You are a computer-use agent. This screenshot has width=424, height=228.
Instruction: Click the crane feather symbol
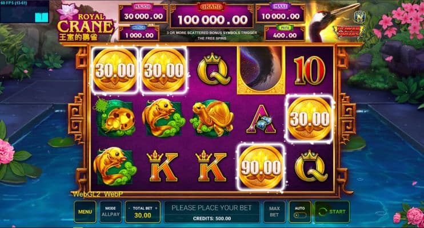[261, 70]
